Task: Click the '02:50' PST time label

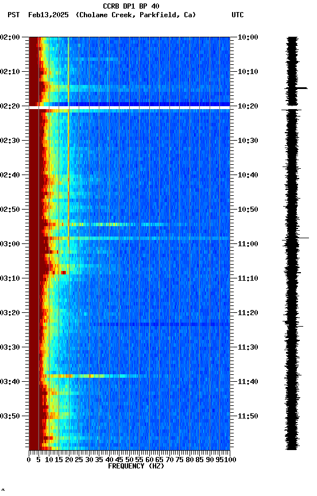Action: click(x=10, y=210)
